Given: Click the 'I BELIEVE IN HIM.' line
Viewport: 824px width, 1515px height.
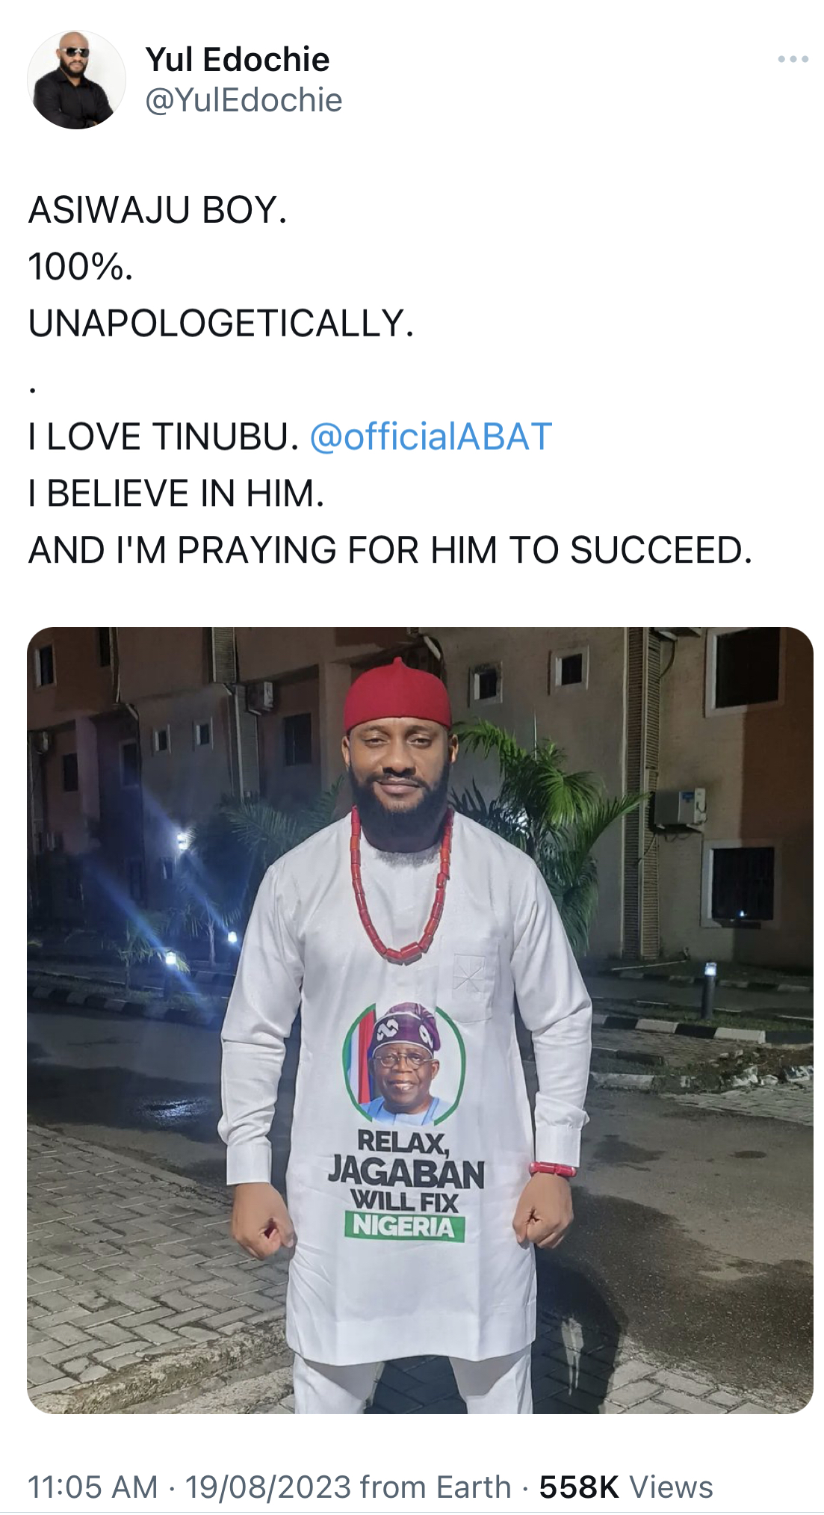Looking at the screenshot, I should pyautogui.click(x=176, y=493).
